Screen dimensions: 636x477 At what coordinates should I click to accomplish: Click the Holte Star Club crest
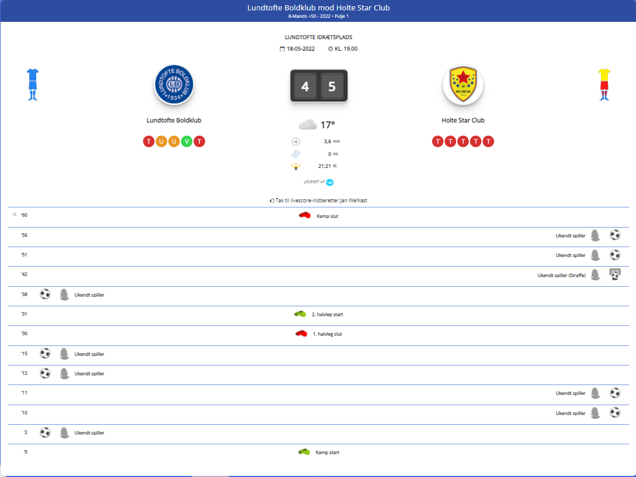pos(462,85)
